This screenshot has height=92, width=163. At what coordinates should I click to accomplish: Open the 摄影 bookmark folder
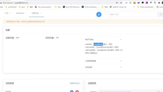30,7
